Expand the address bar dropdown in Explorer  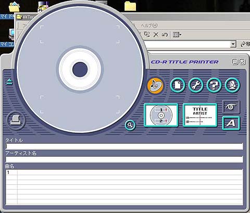[x=233, y=44]
